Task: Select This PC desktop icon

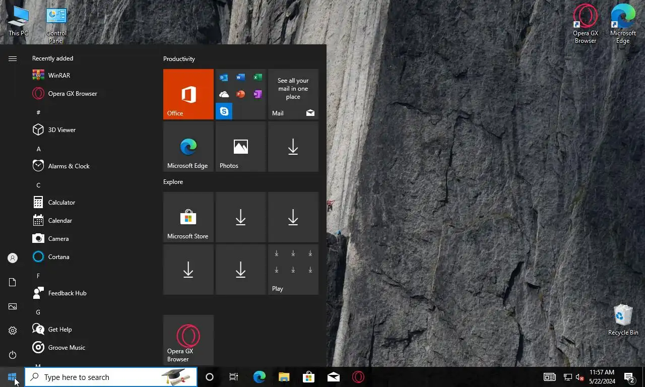Action: [18, 20]
